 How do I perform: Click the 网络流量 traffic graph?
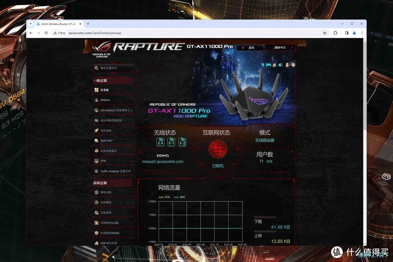point(201,222)
